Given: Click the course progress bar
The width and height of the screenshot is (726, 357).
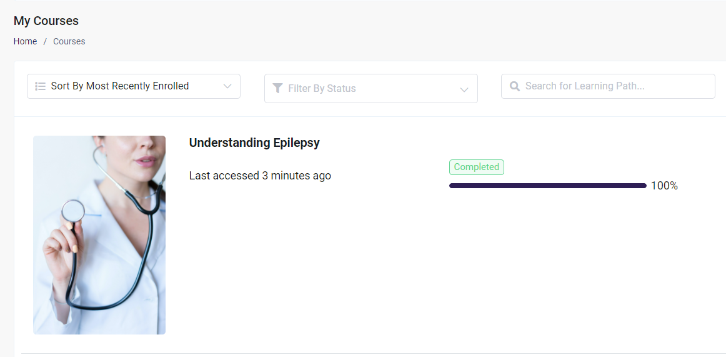Looking at the screenshot, I should click(x=547, y=186).
